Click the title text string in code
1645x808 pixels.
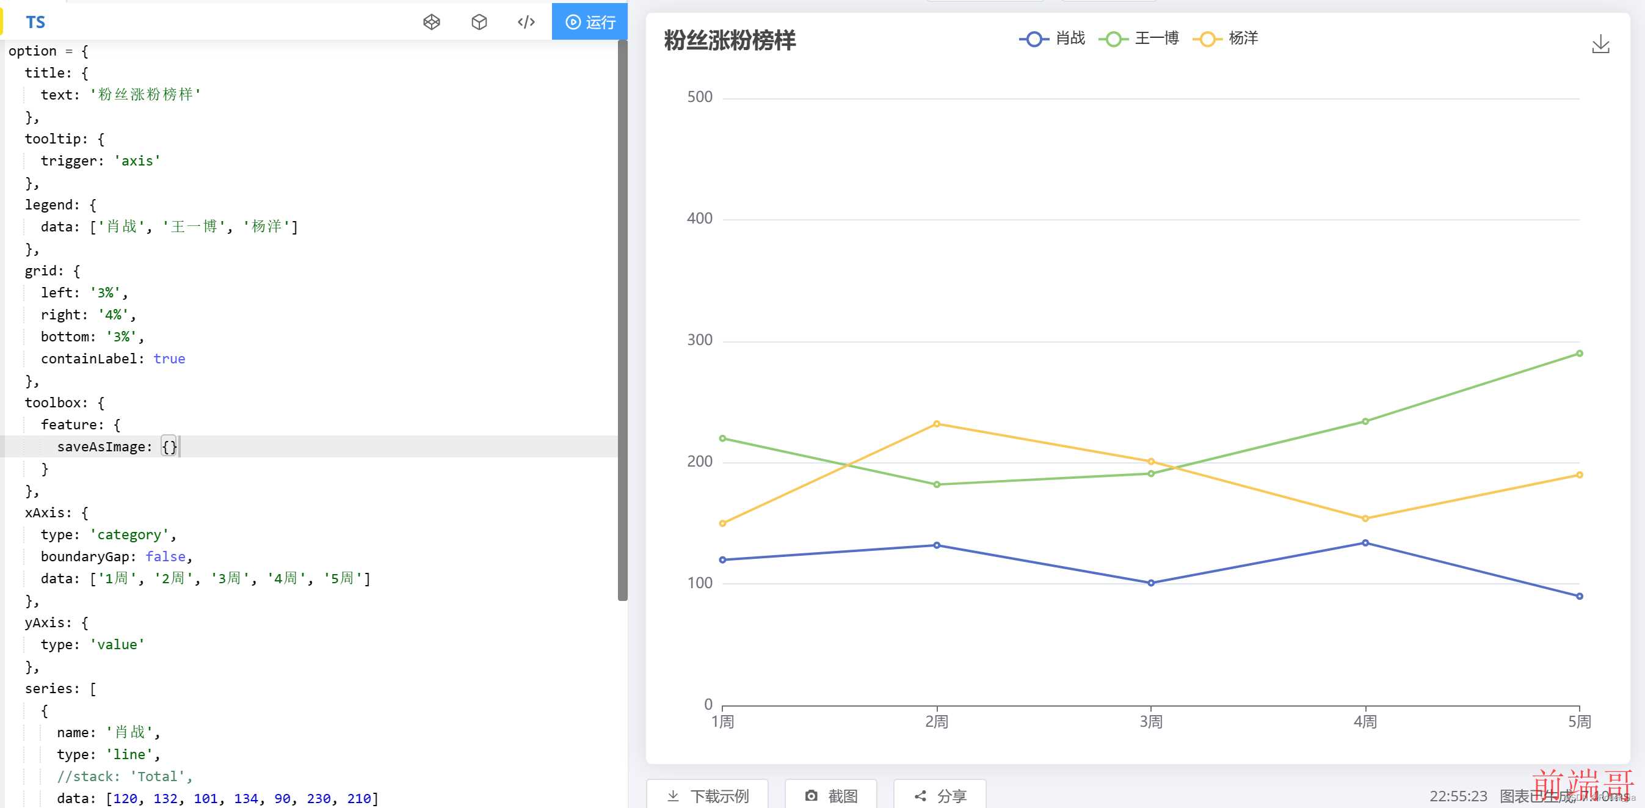pos(145,95)
